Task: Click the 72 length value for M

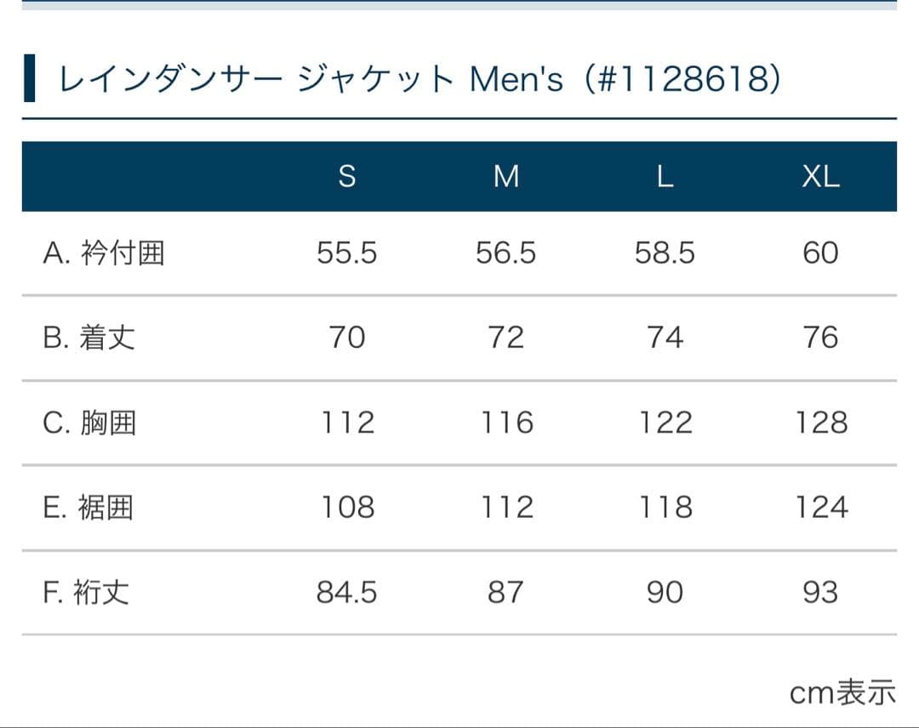Action: (506, 338)
